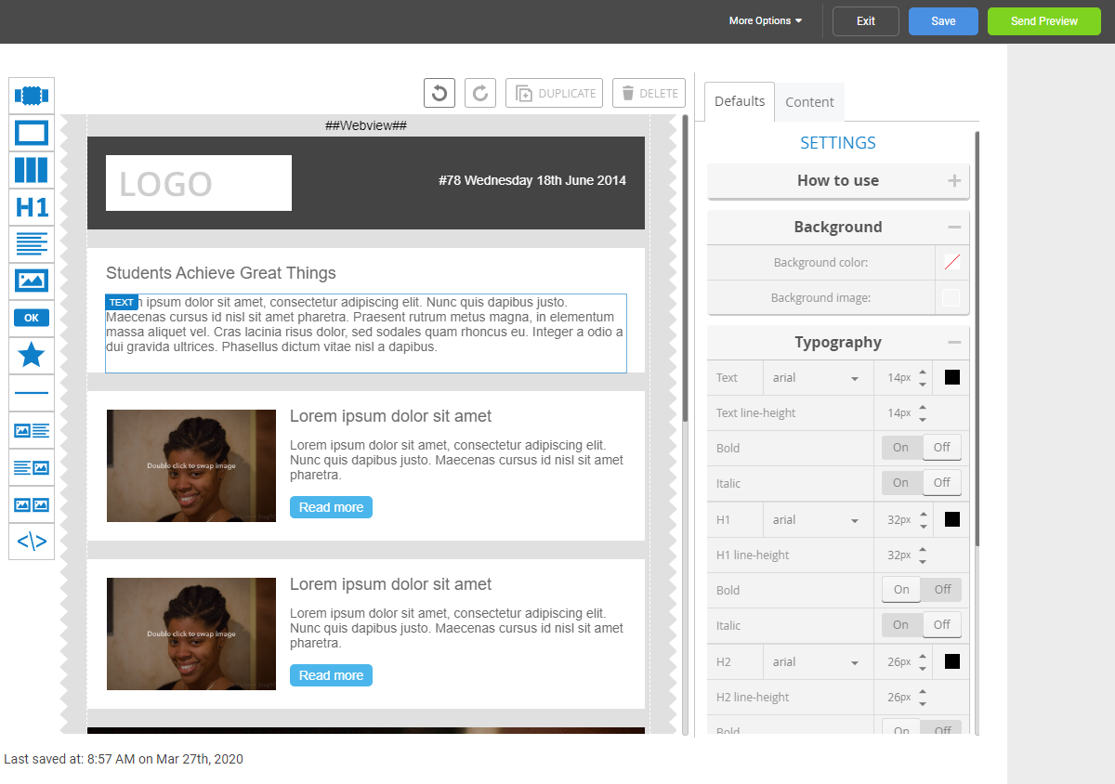Select the HTML code block icon
Screen dimensions: 1115x784
32,542
